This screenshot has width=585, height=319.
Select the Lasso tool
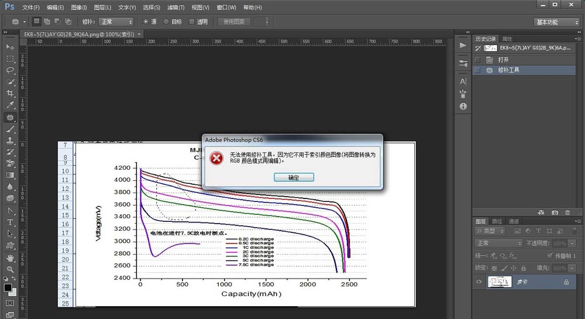[10, 70]
